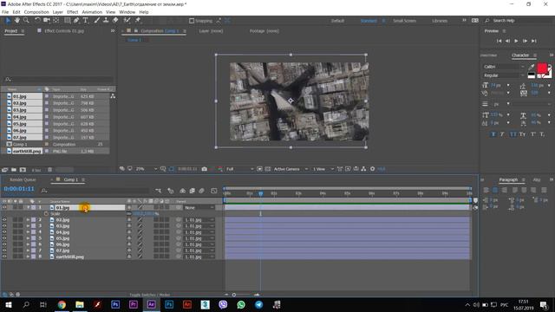This screenshot has height=312, width=555.
Task: Open the Graph Editor icon in timeline
Action: pos(214,191)
